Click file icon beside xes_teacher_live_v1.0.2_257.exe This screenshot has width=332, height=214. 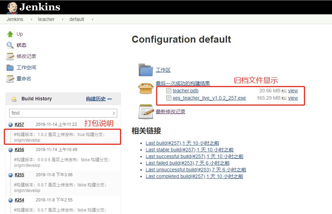pos(169,98)
